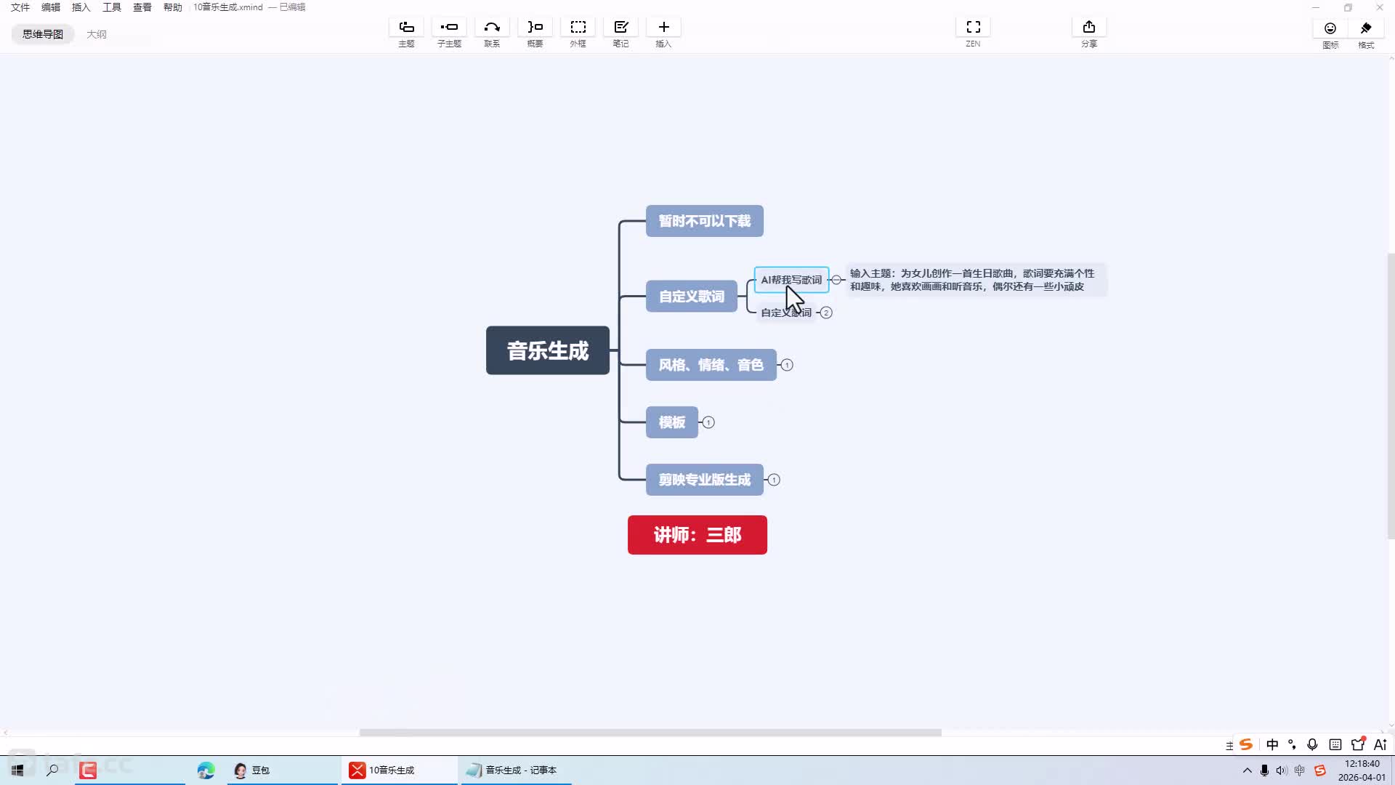The height and width of the screenshot is (785, 1395).
Task: Click the 概要 (Summary) toolbar icon
Action: [535, 28]
